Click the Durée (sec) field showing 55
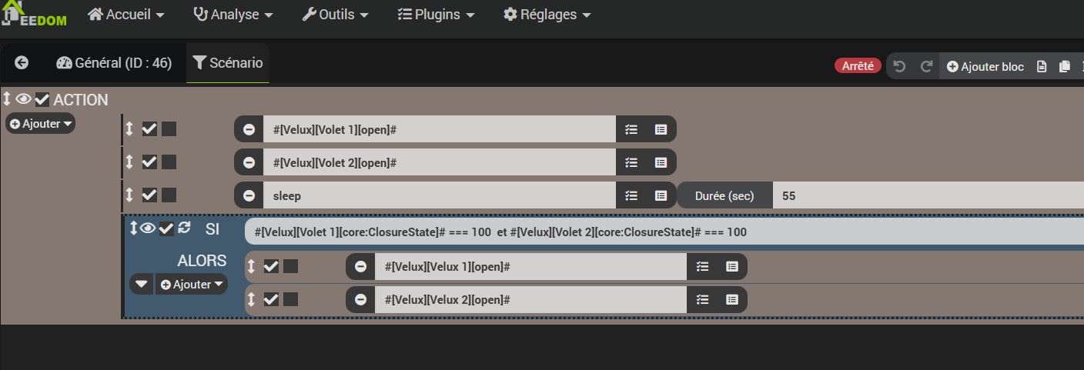The width and height of the screenshot is (1084, 370). [928, 195]
